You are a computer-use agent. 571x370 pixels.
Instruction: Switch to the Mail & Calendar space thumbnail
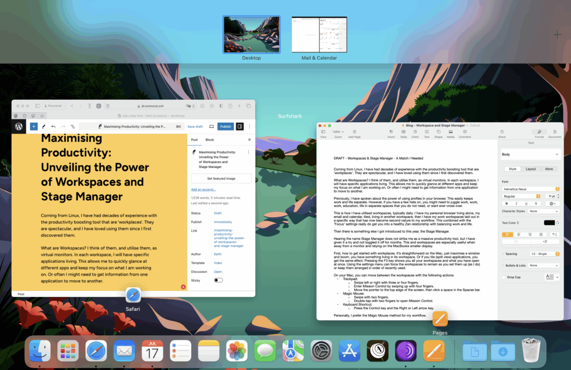coord(319,35)
